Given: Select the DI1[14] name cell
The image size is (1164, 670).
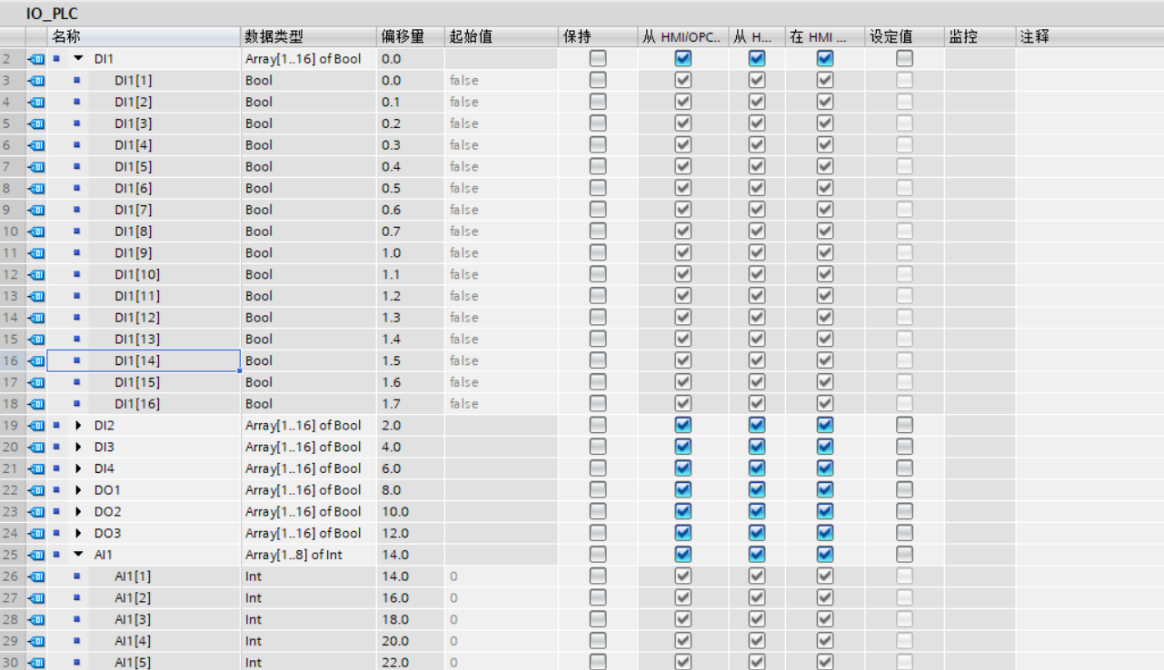Looking at the screenshot, I should click(x=164, y=360).
